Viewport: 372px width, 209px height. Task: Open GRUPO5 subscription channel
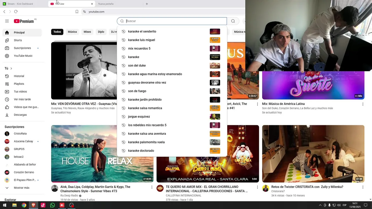pos(22,149)
